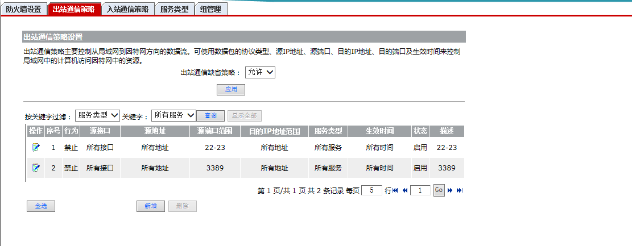This screenshot has width=632, height=246.
Task: Click source port cell 3389 in rule 2
Action: (x=215, y=168)
